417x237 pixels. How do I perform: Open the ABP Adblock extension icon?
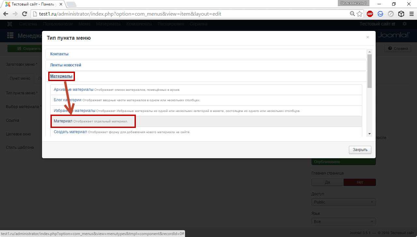370,14
